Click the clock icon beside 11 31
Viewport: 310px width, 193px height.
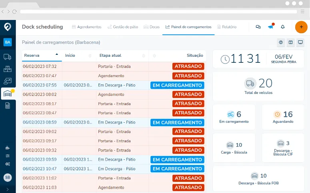coord(225,59)
